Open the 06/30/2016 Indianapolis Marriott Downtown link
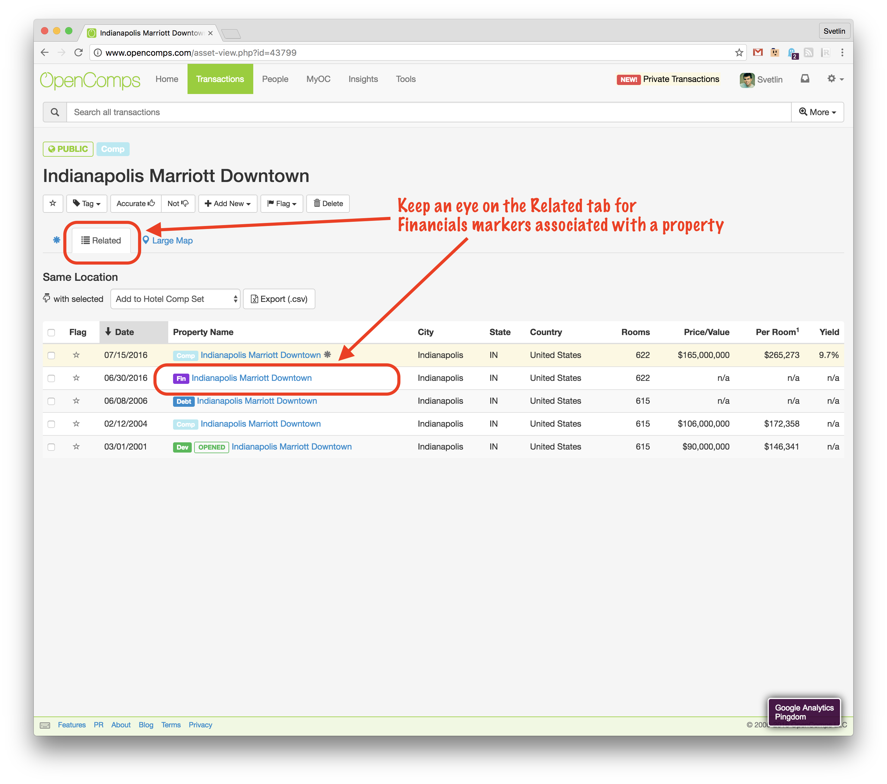 pos(252,378)
